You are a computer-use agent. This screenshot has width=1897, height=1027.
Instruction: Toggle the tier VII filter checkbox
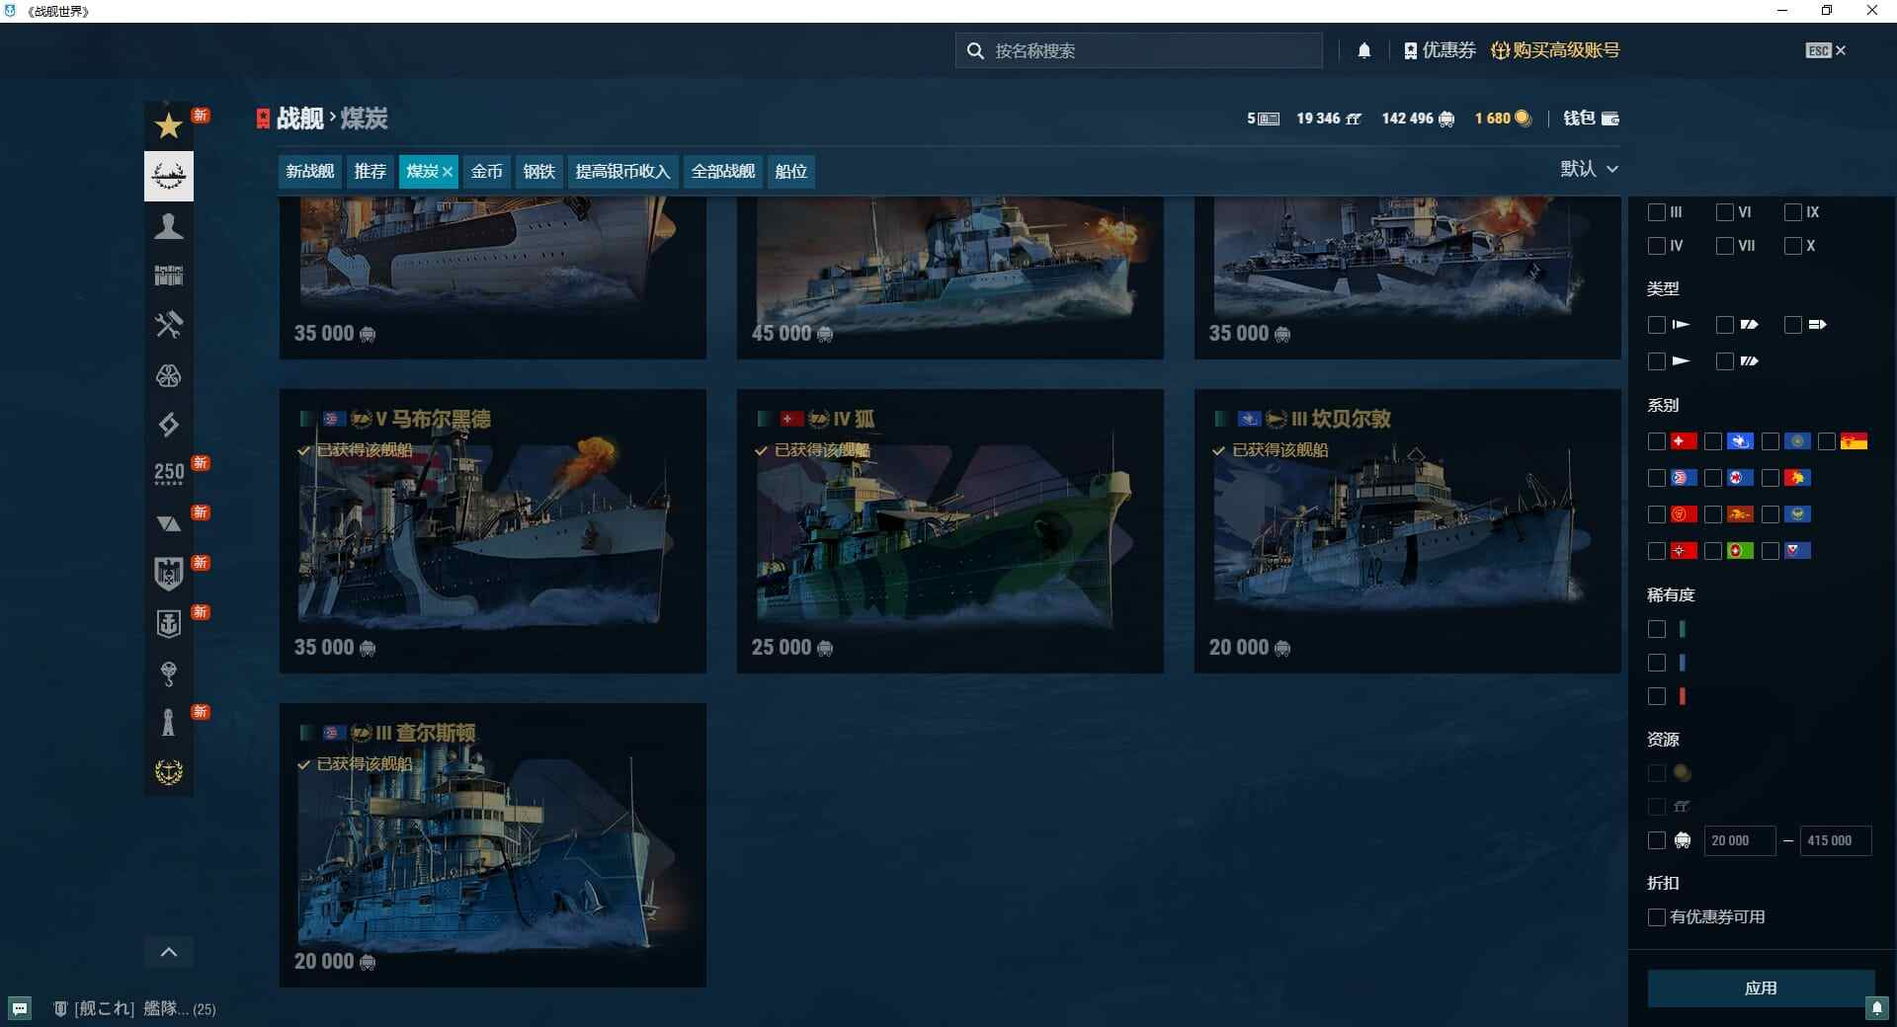pyautogui.click(x=1727, y=246)
